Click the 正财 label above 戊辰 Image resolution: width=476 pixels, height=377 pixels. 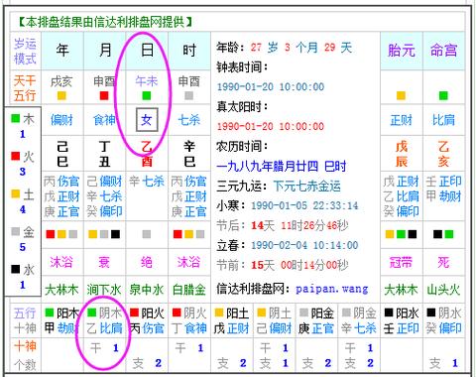[x=402, y=120]
